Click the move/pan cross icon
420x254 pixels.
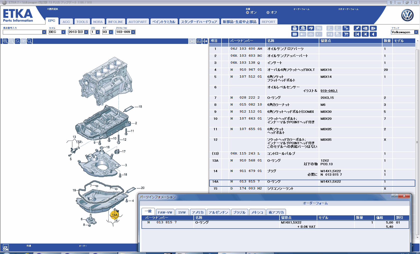tap(205, 41)
